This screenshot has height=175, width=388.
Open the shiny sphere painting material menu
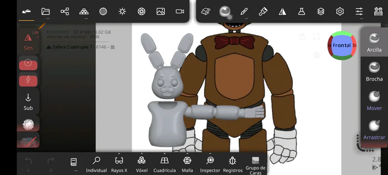225,11
